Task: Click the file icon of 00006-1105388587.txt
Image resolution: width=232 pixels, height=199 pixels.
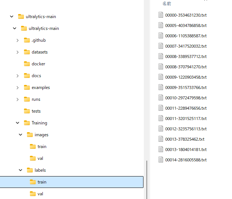Action: pyautogui.click(x=161, y=36)
